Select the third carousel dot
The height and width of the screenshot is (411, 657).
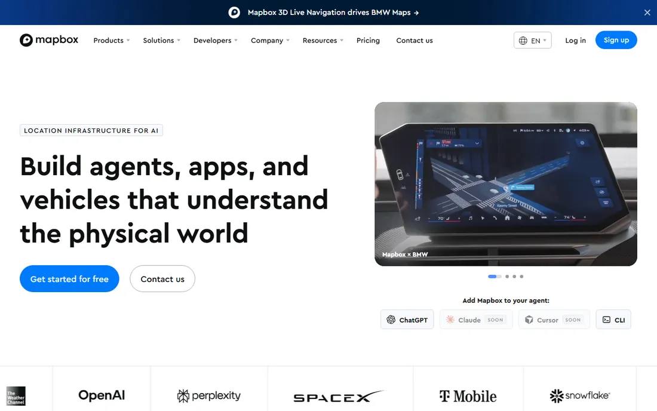[x=514, y=277]
